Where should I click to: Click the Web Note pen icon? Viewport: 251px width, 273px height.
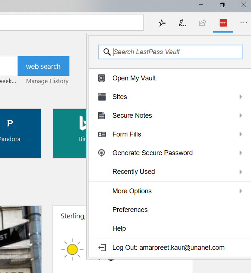182,23
